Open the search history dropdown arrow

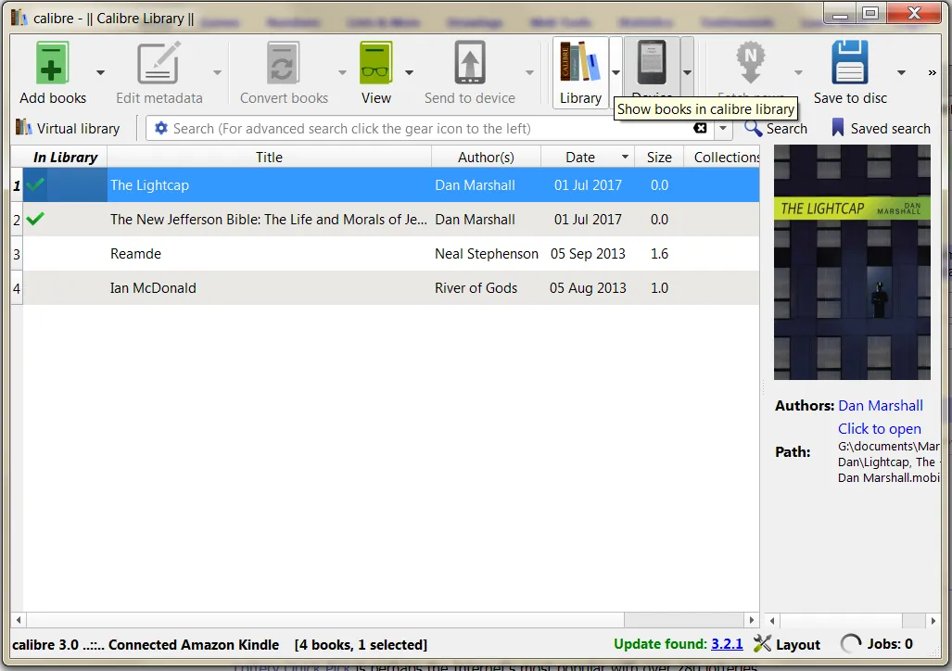coord(722,128)
